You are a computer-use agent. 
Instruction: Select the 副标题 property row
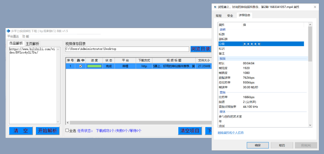pyautogui.click(x=261, y=39)
